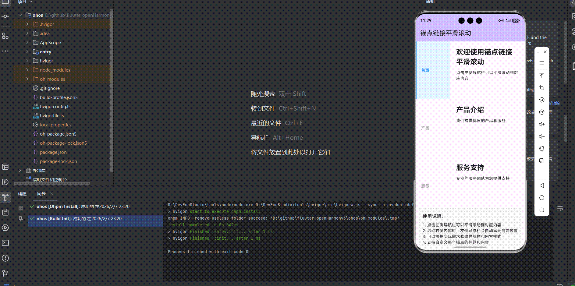Select ohos [Ohpm Install] build result

[83, 207]
